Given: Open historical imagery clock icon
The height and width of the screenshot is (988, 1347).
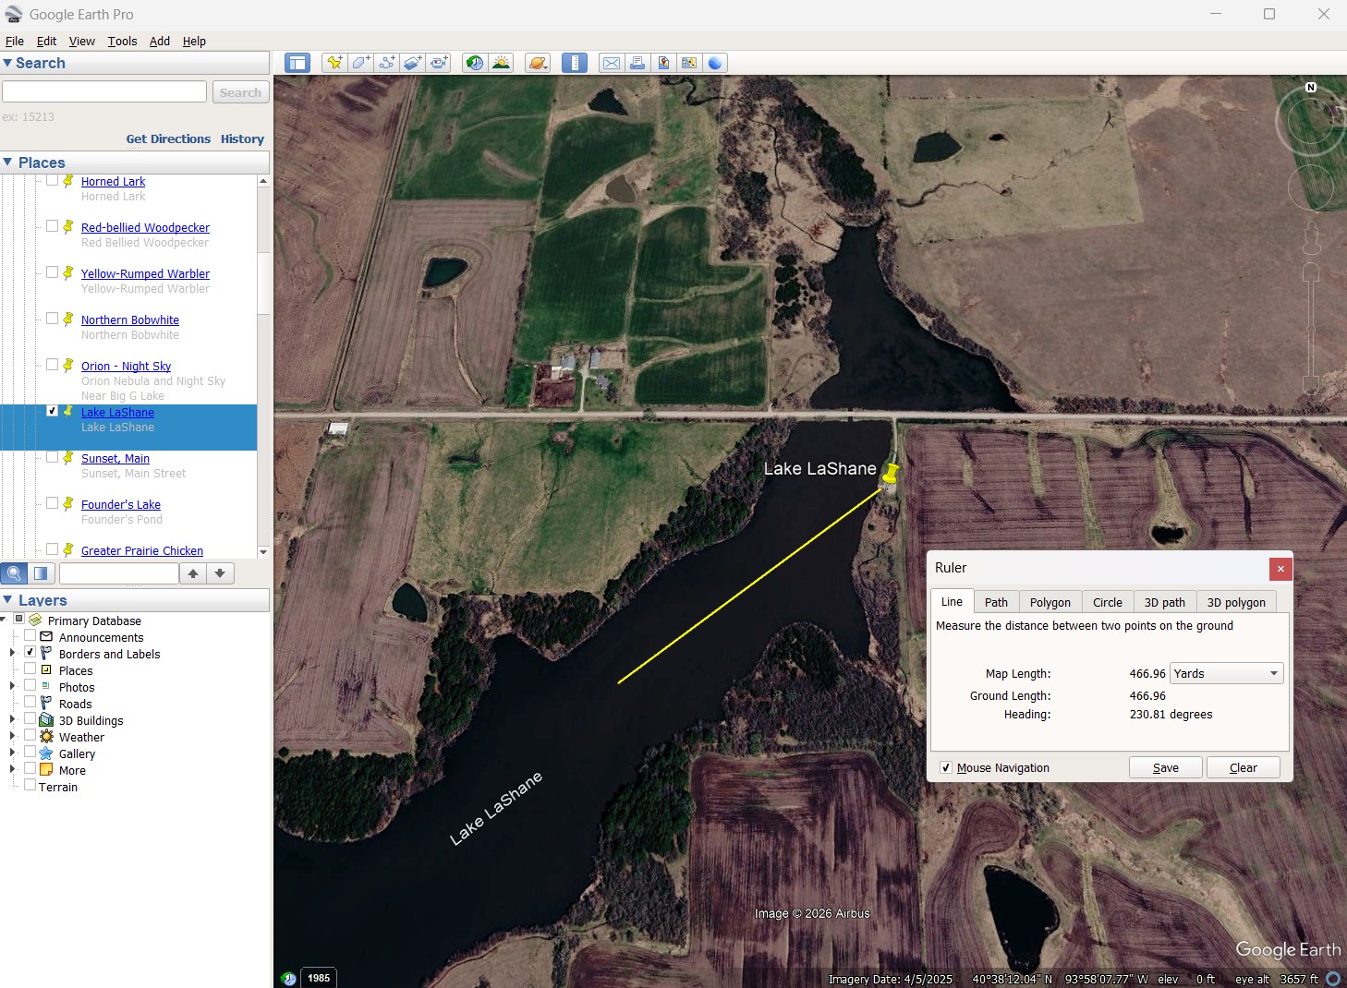Looking at the screenshot, I should [x=474, y=63].
